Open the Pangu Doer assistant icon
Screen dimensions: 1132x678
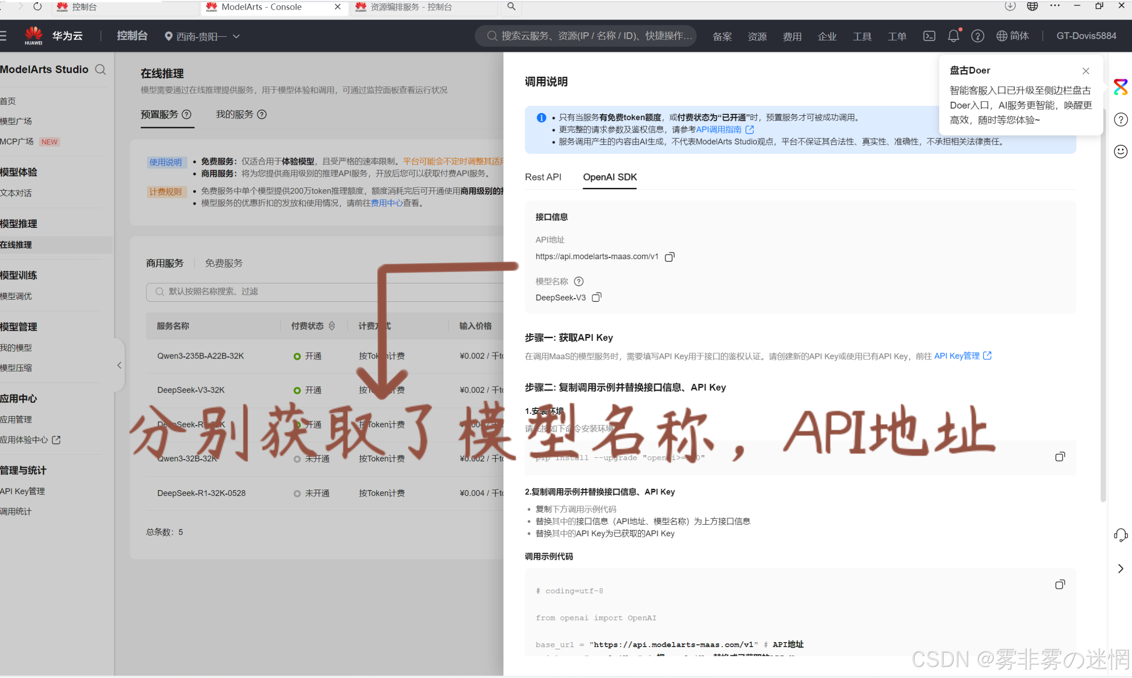coord(1120,87)
